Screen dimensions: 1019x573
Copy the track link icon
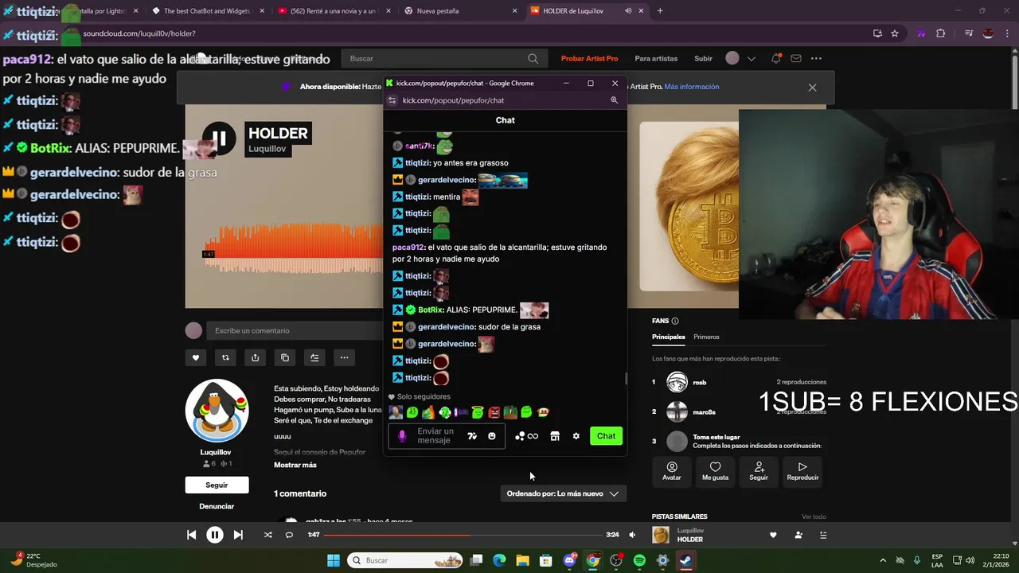click(x=285, y=358)
